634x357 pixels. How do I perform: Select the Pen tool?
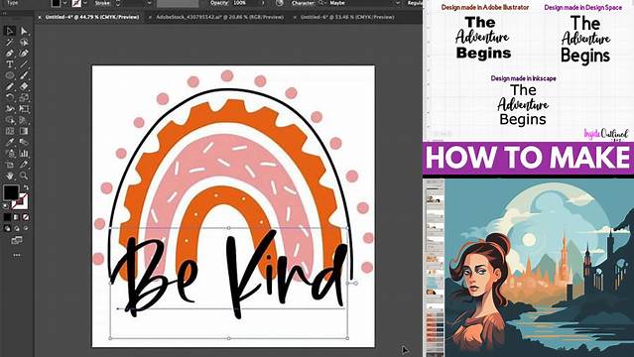(10, 53)
